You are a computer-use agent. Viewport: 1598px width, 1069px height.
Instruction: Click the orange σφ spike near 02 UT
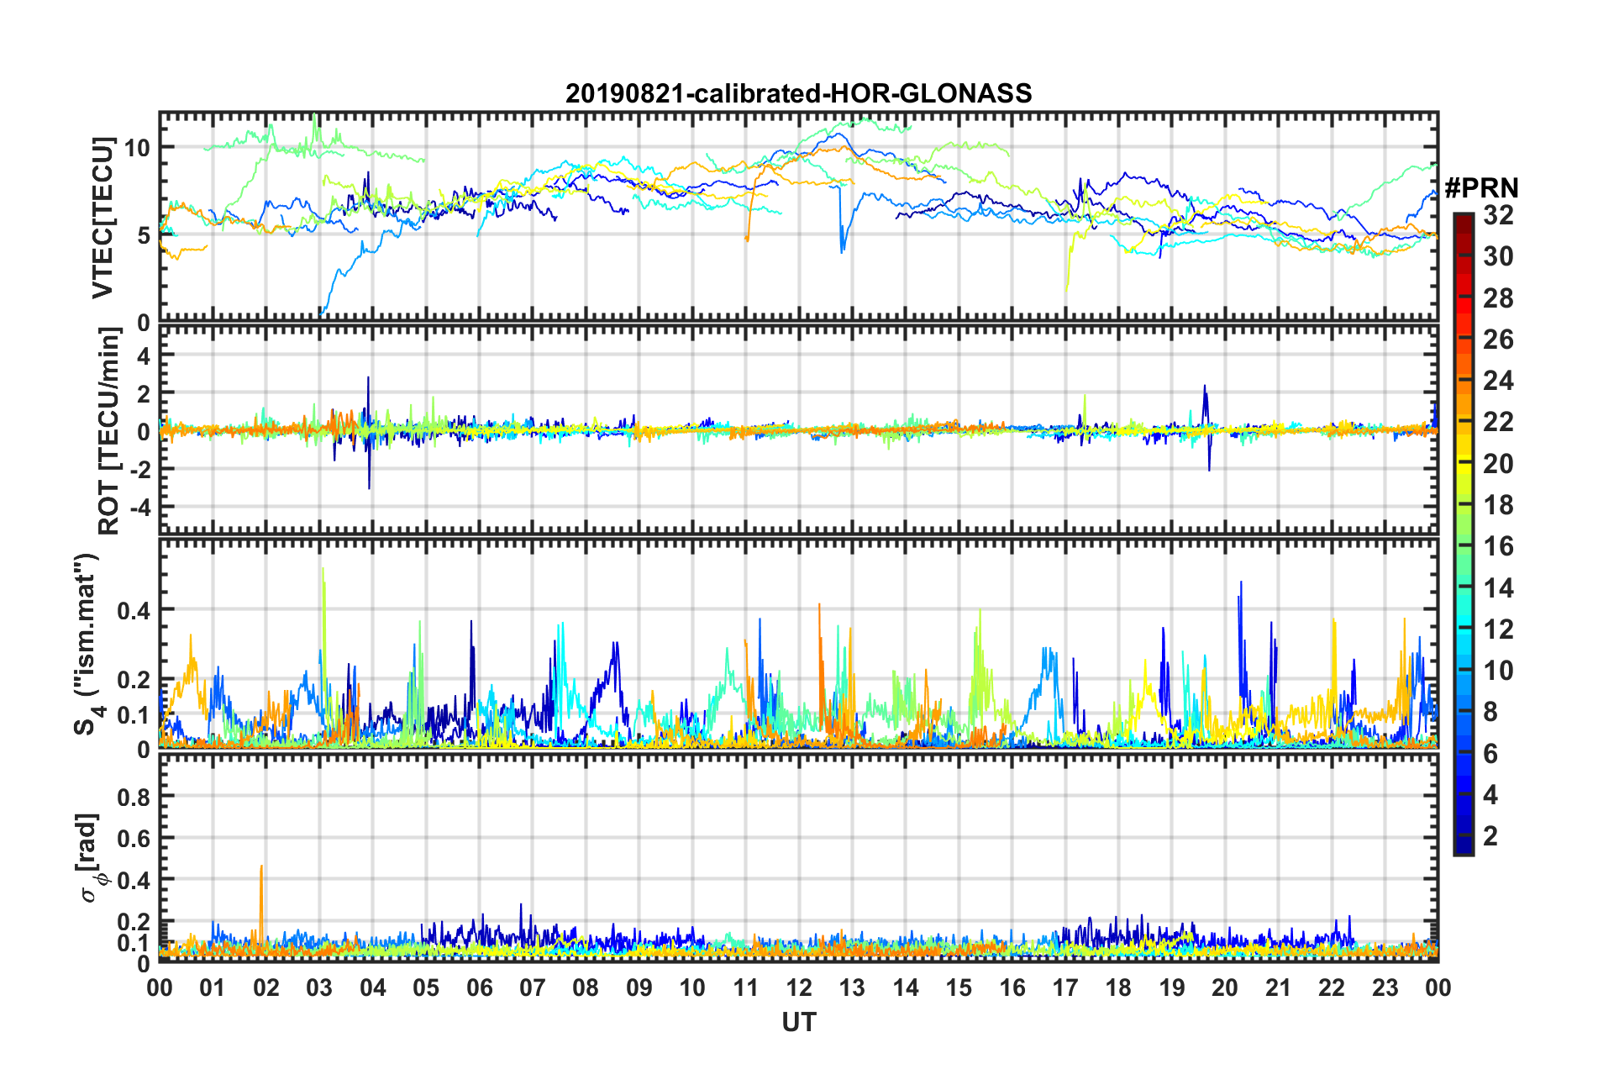(x=261, y=882)
